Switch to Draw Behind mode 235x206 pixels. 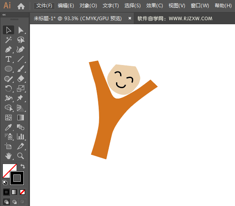pos(15,202)
